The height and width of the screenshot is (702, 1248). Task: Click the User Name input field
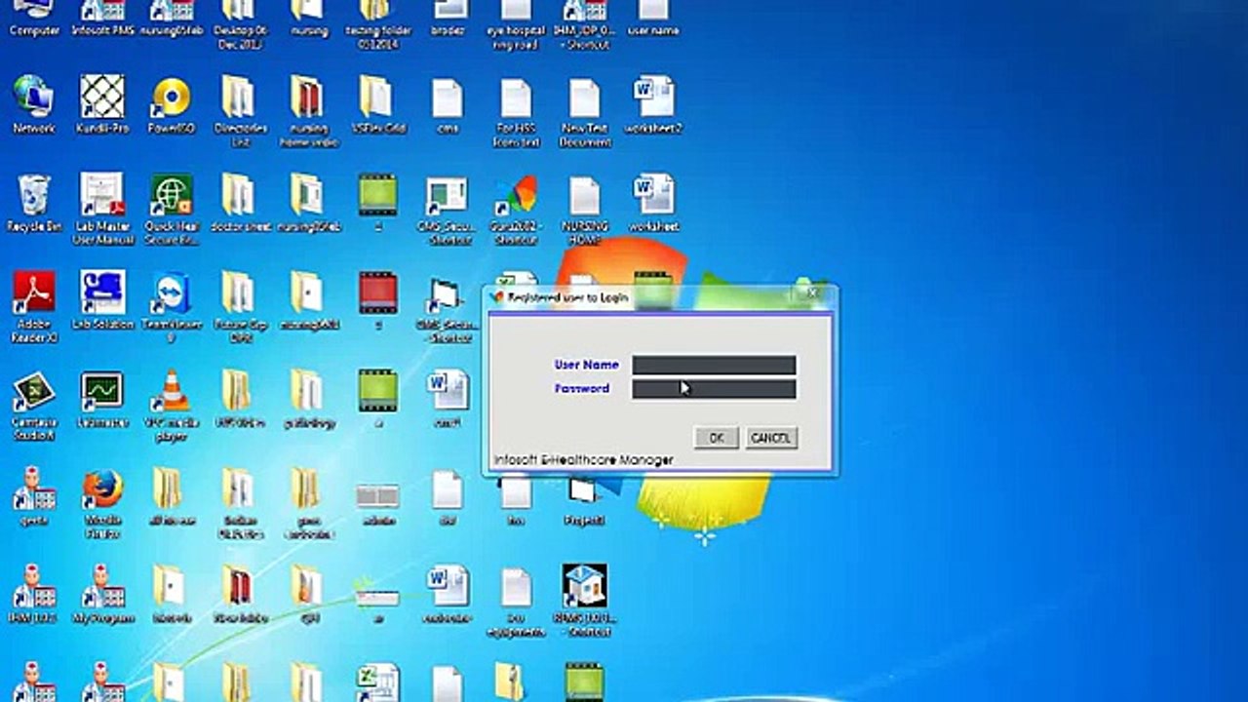coord(714,366)
